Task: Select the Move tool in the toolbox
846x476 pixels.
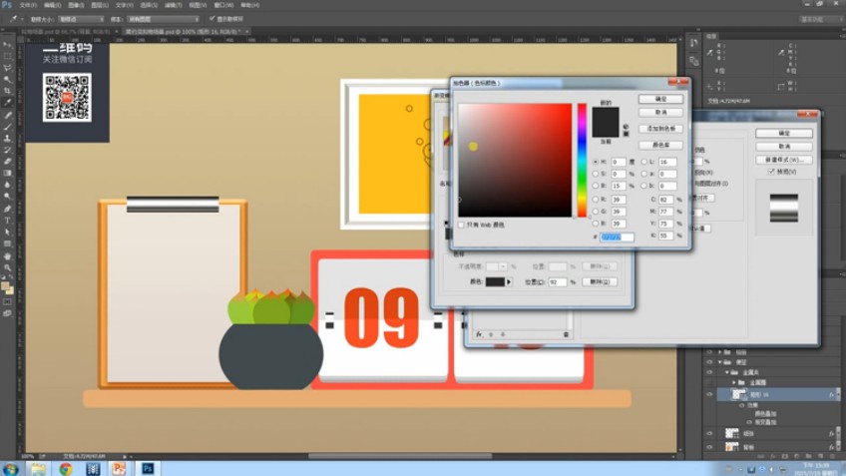Action: point(8,45)
